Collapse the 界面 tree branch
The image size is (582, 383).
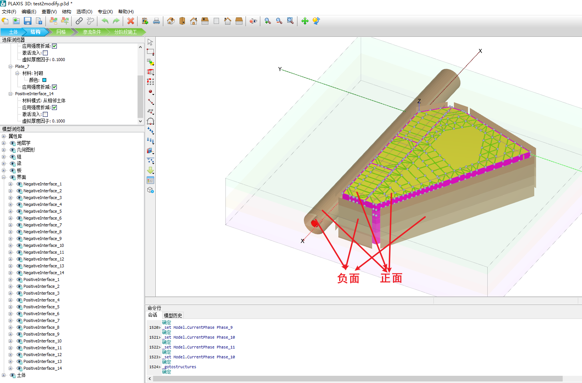[3, 177]
